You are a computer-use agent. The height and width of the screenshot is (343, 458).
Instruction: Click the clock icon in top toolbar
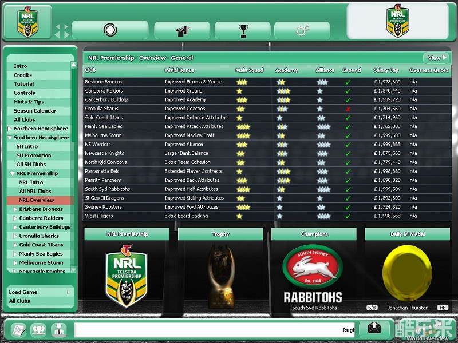[x=110, y=30]
